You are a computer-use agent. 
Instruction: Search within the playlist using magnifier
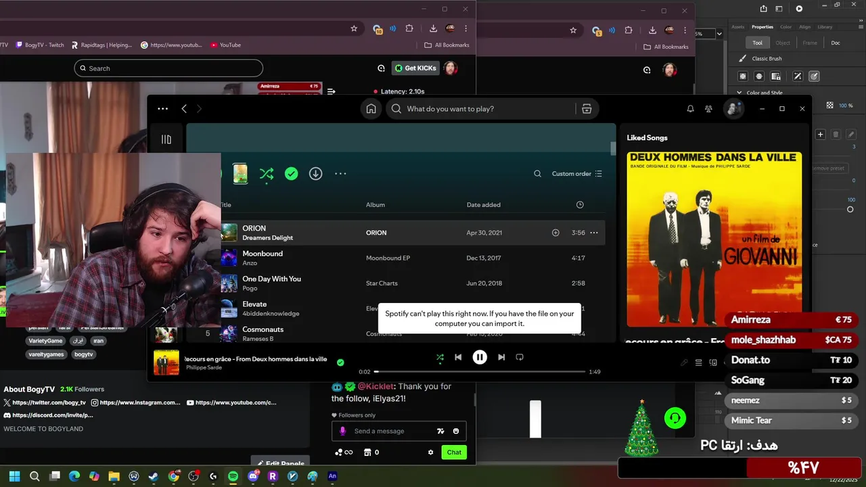tap(537, 174)
